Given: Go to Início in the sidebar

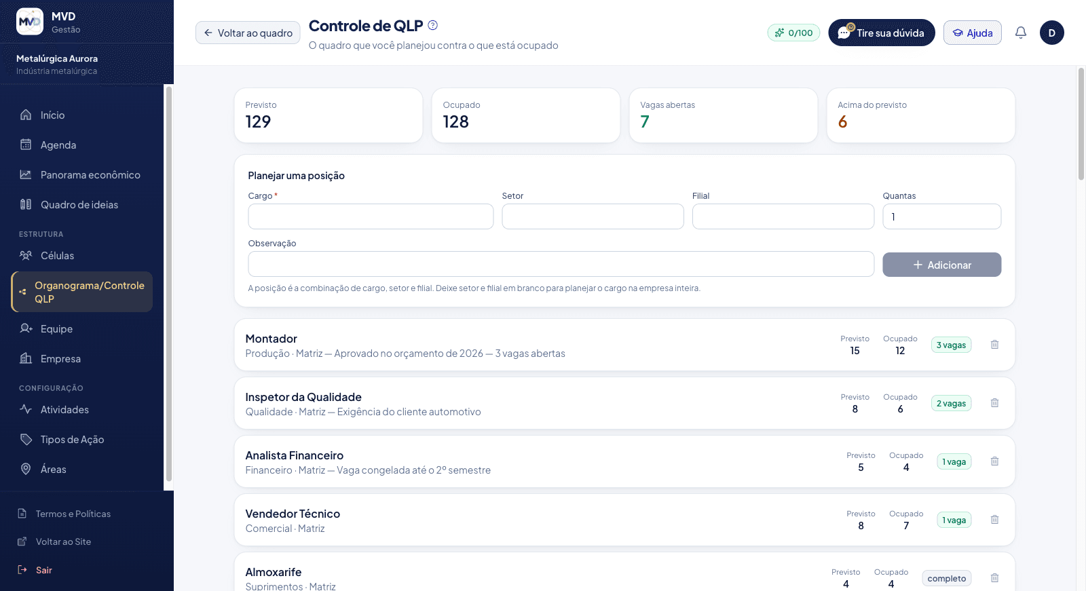Looking at the screenshot, I should 81,115.
